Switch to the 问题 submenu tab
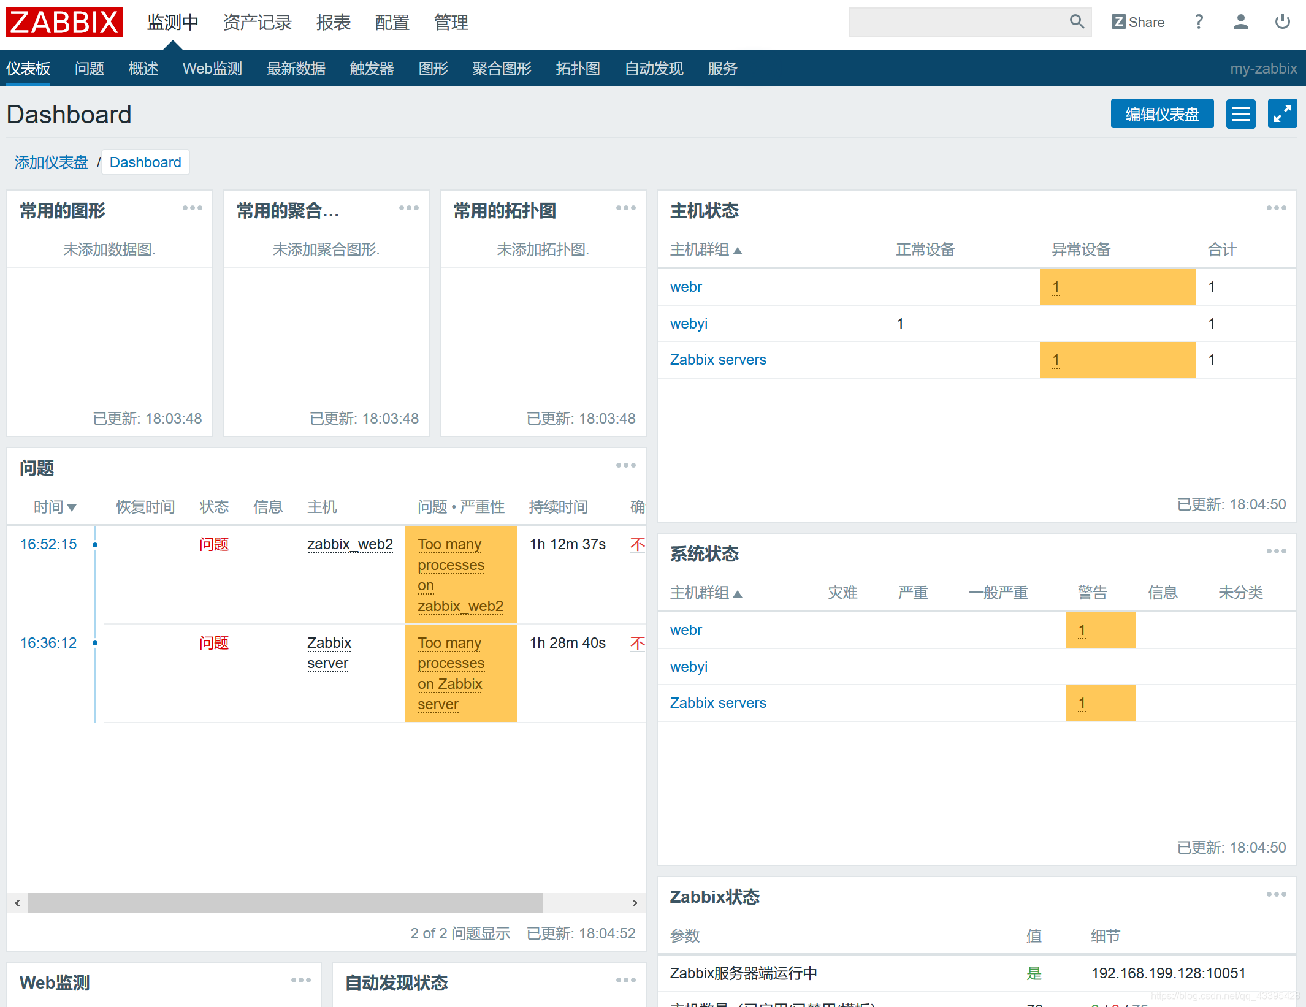The width and height of the screenshot is (1306, 1007). [90, 69]
